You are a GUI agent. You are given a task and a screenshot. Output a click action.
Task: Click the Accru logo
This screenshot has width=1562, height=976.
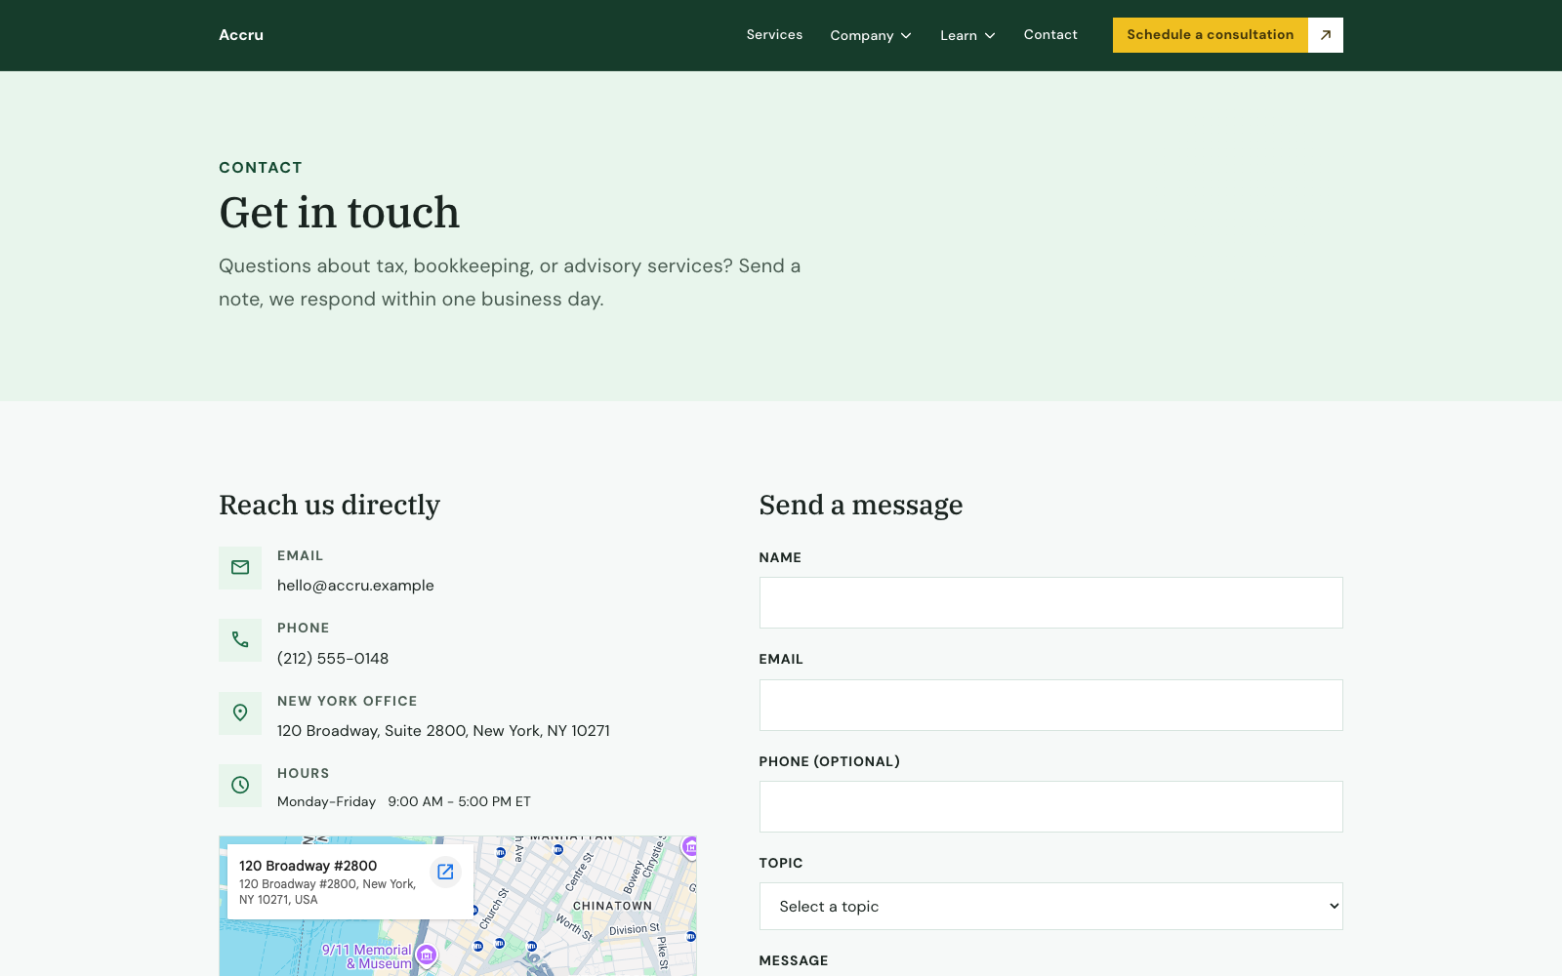(x=241, y=35)
